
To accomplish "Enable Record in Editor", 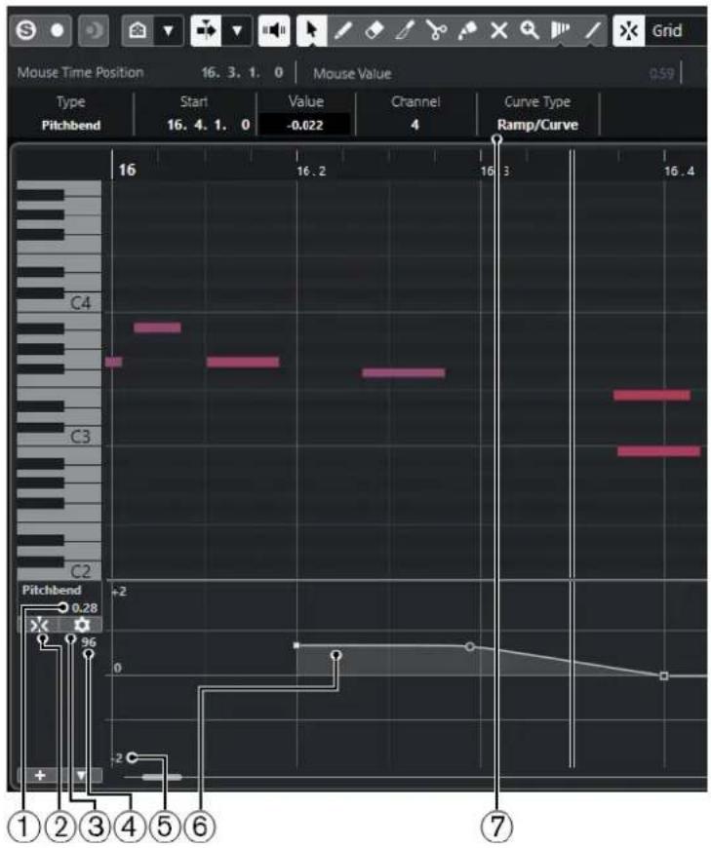I will point(57,30).
